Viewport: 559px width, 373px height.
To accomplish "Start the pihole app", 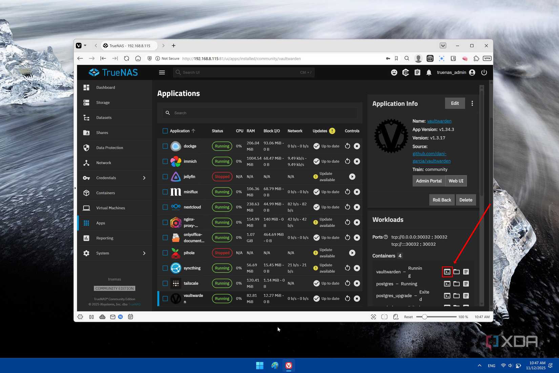I will click(352, 253).
